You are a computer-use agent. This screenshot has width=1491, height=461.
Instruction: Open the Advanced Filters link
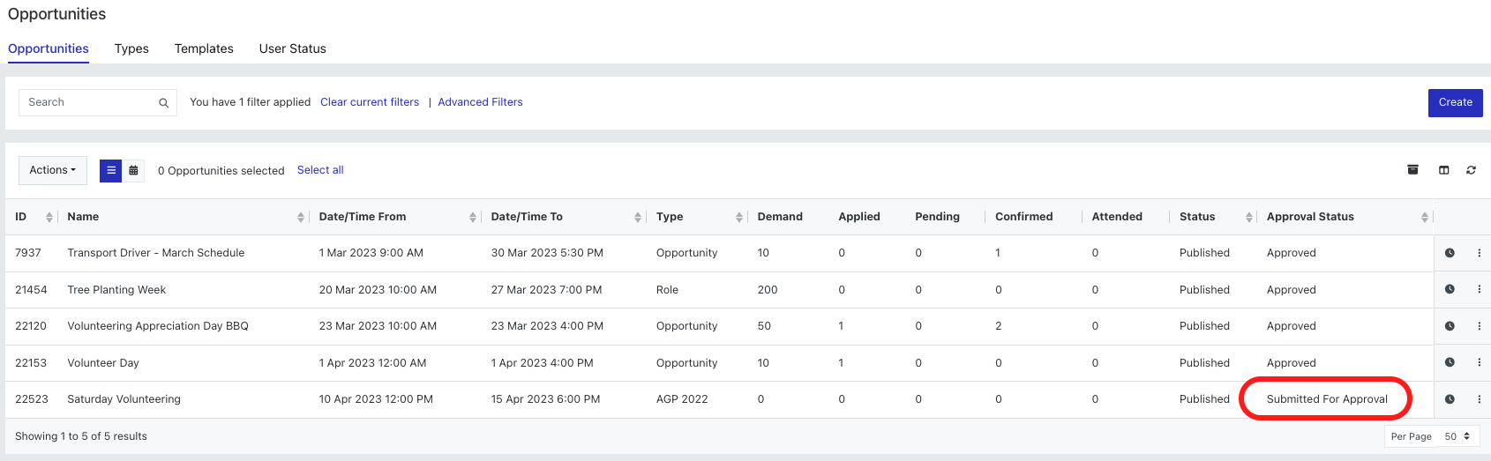480,102
